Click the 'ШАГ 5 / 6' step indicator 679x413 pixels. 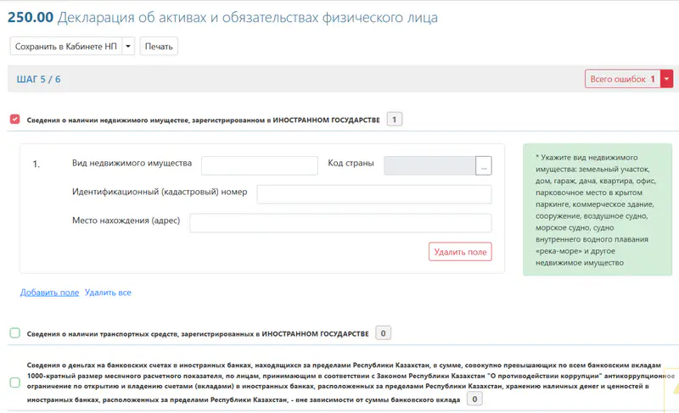(38, 79)
